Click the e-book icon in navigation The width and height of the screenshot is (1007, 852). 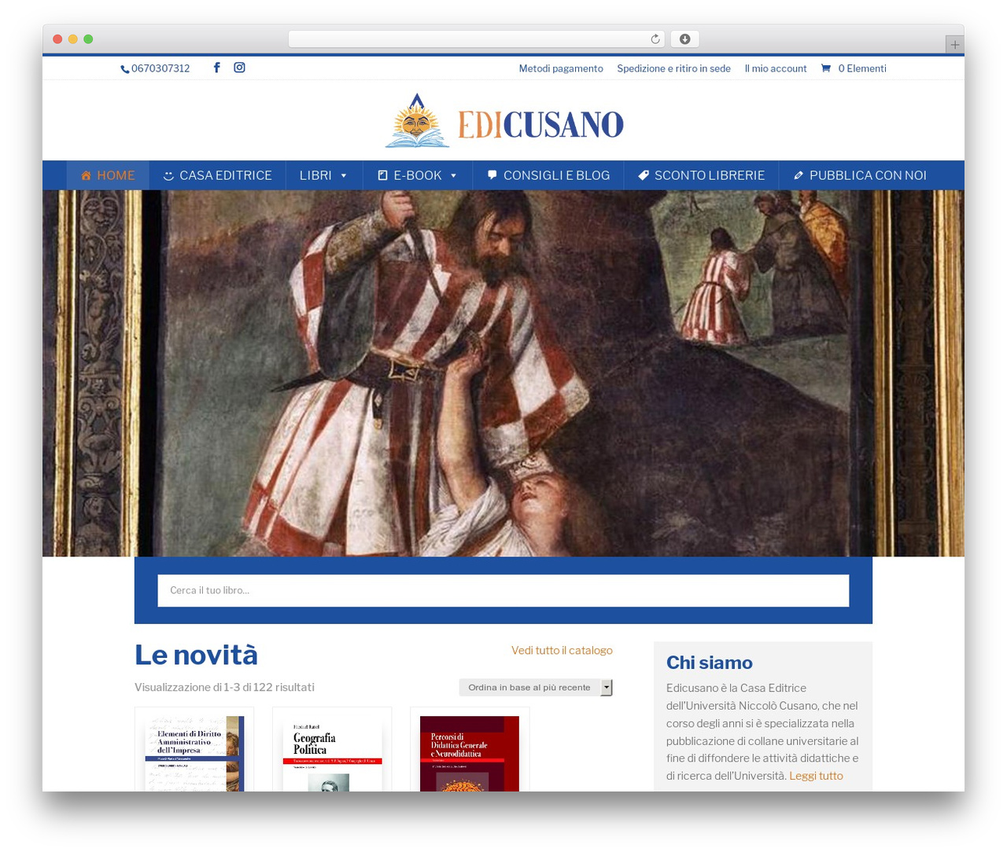coord(383,175)
